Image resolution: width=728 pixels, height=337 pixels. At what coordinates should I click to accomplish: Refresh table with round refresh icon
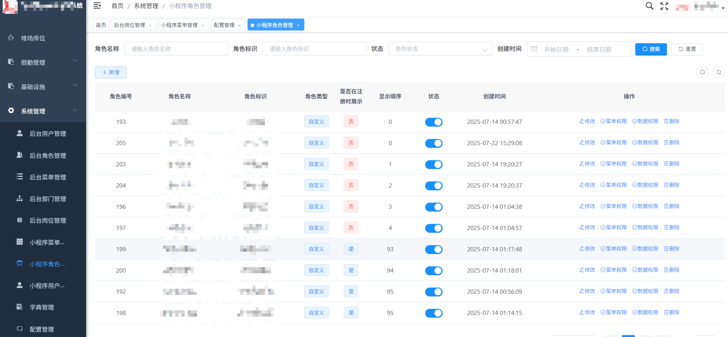click(719, 72)
